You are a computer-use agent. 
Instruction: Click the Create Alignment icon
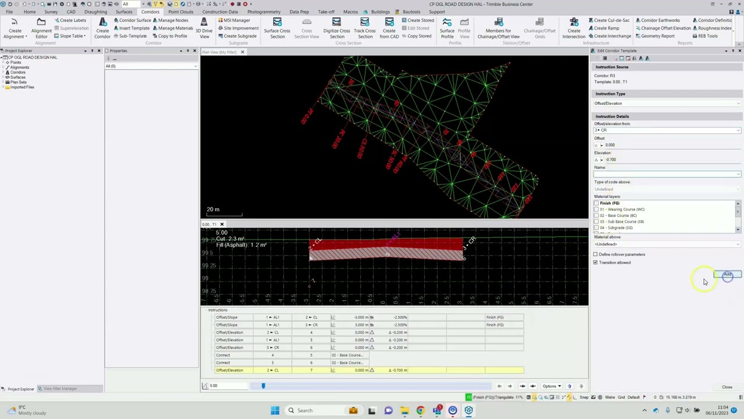[x=15, y=28]
